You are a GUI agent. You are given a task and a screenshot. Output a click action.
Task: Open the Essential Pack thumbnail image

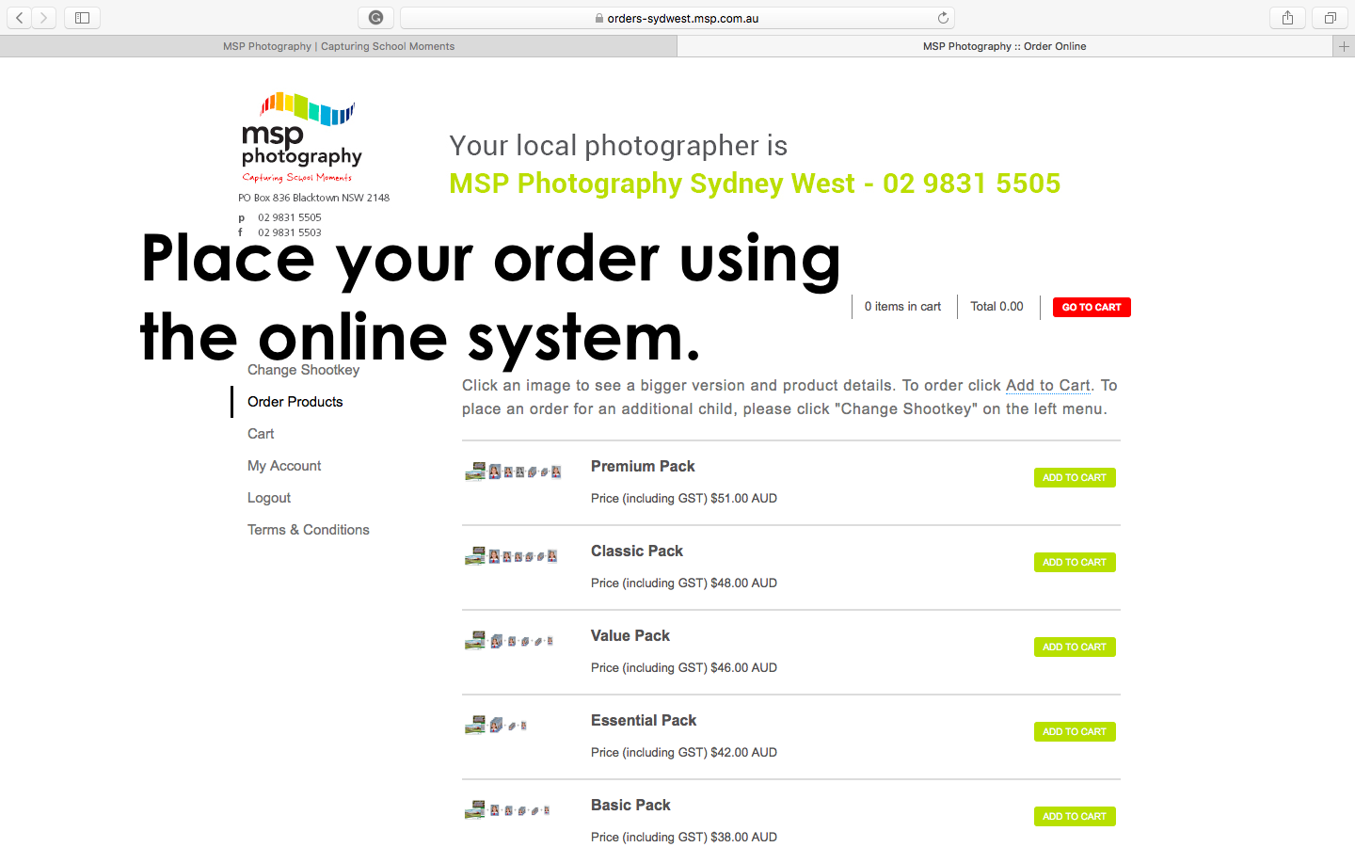click(x=496, y=725)
